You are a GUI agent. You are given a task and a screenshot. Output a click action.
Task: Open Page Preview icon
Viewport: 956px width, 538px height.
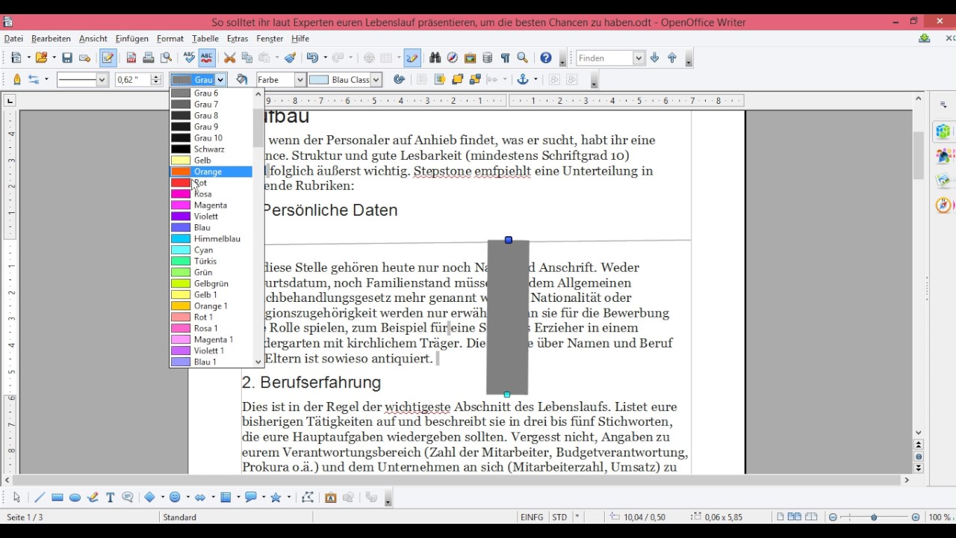coord(166,58)
